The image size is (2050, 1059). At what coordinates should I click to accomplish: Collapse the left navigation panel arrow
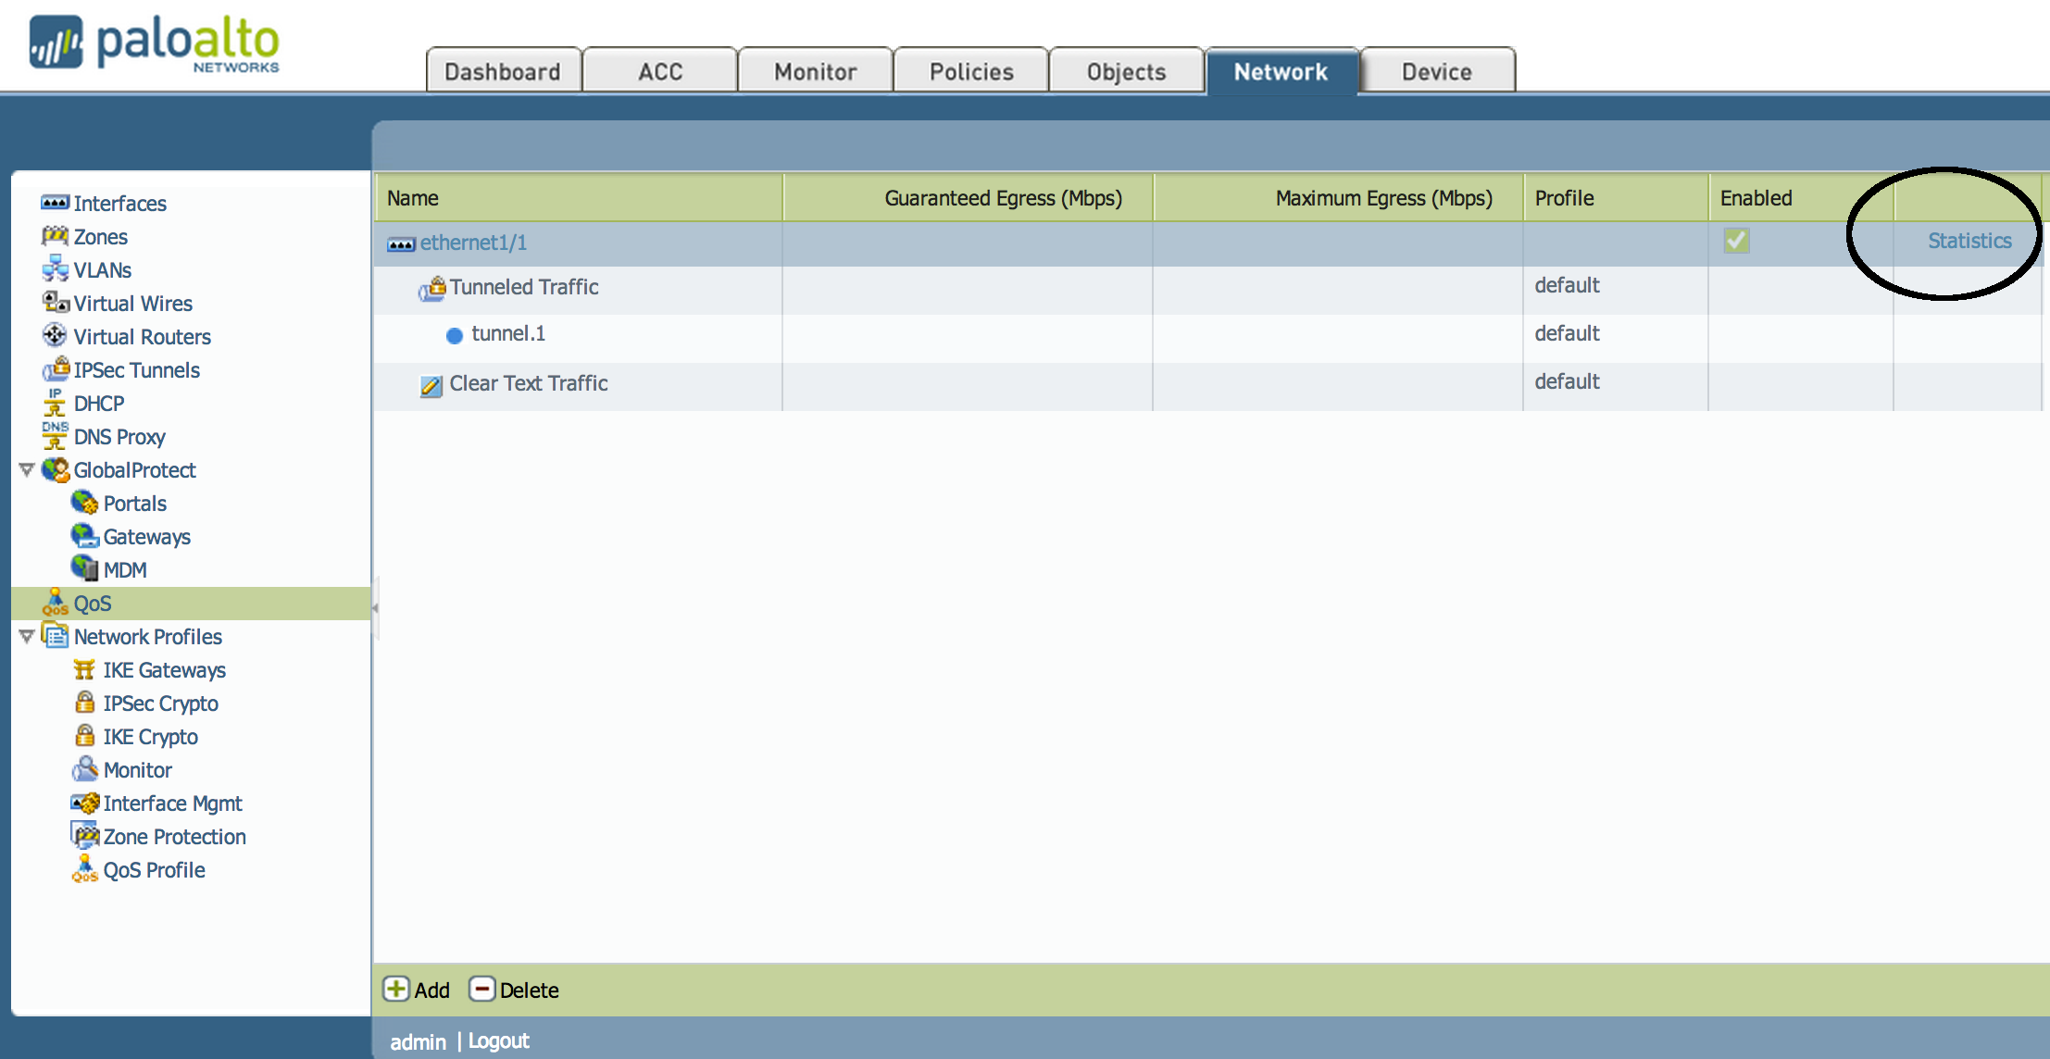[x=374, y=607]
